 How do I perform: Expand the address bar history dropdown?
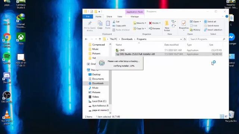181,39
